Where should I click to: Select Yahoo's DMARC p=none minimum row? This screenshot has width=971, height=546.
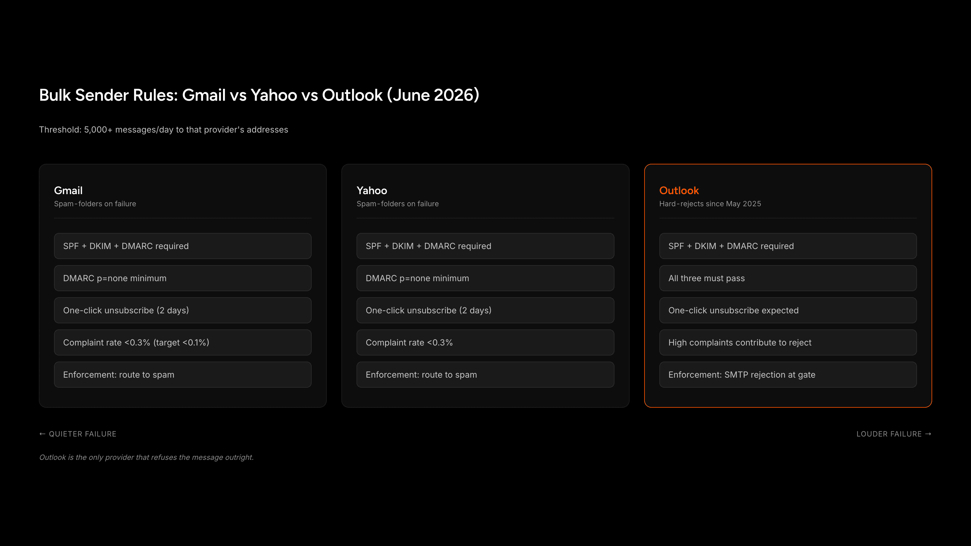(486, 278)
